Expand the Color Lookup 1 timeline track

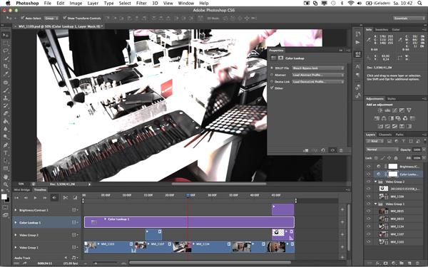[x=16, y=223]
